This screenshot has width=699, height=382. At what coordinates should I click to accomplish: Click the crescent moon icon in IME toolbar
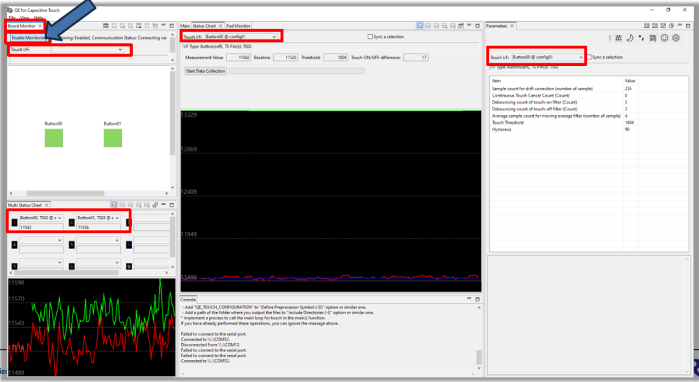coord(629,38)
